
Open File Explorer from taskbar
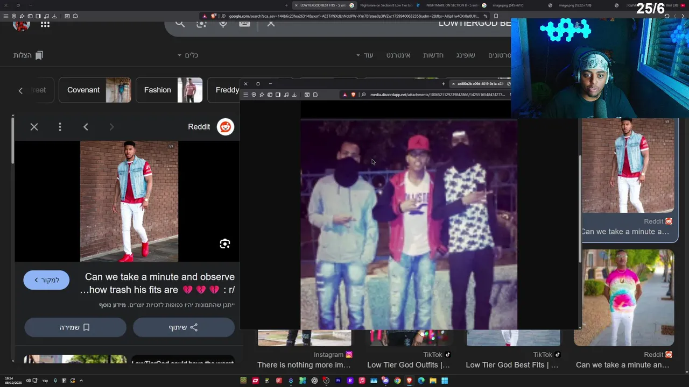pyautogui.click(x=433, y=381)
